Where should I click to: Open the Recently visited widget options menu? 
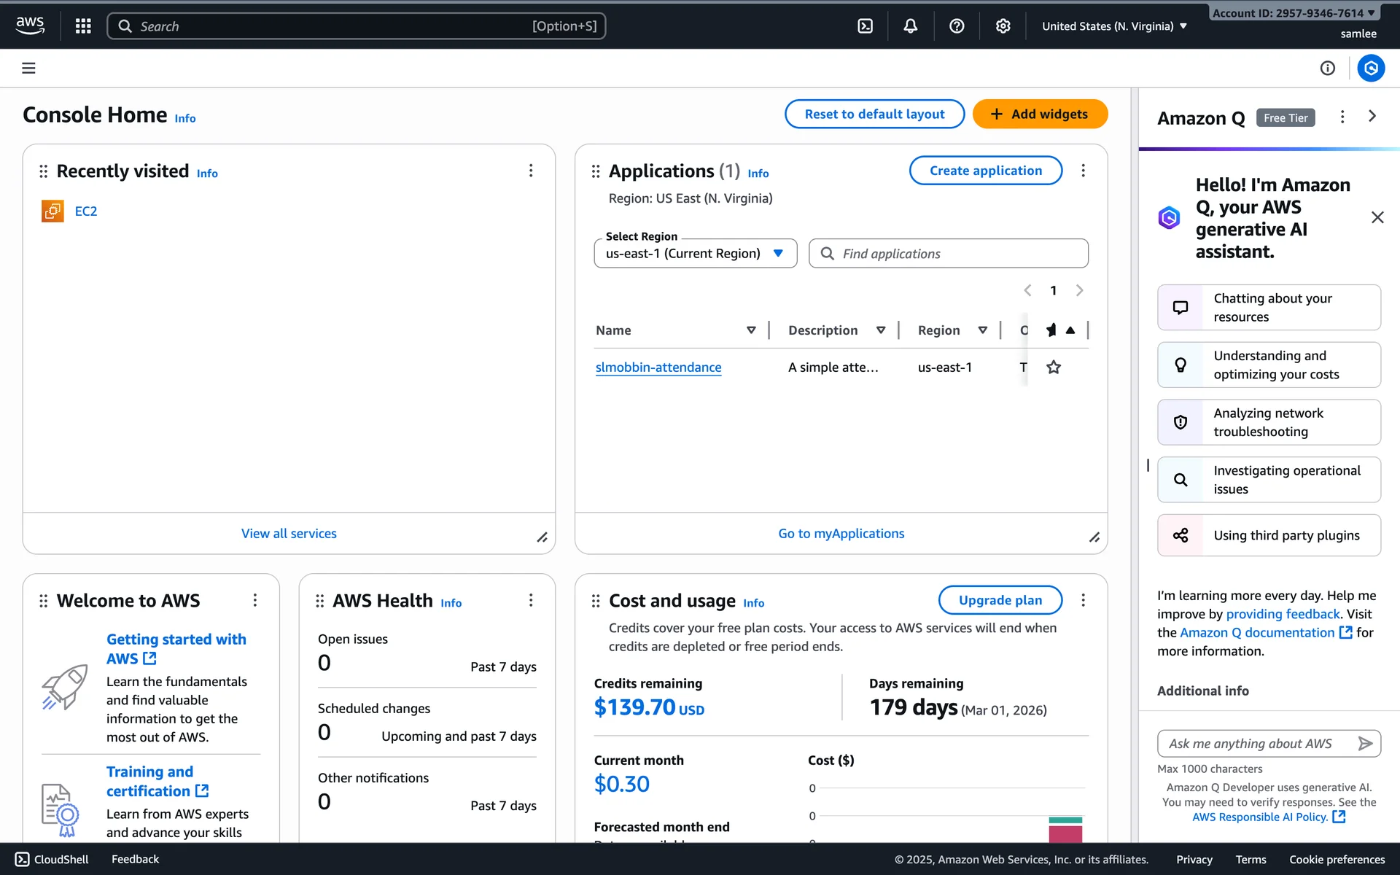tap(531, 170)
